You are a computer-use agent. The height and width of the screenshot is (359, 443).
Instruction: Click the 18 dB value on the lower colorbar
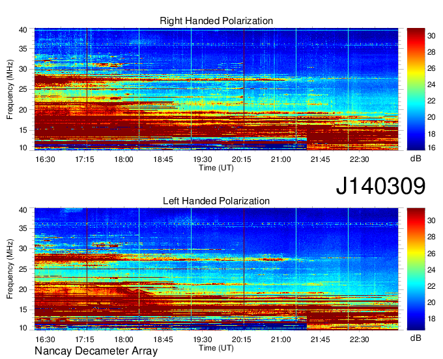click(x=431, y=319)
